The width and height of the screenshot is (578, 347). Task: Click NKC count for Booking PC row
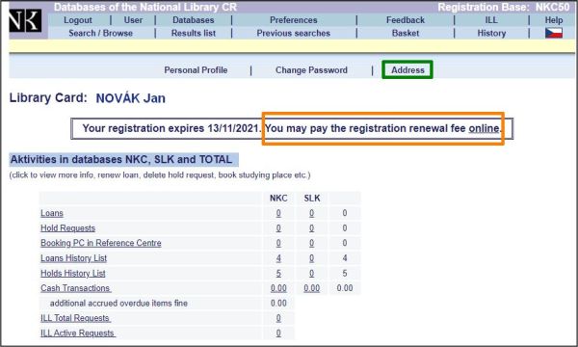coord(278,243)
